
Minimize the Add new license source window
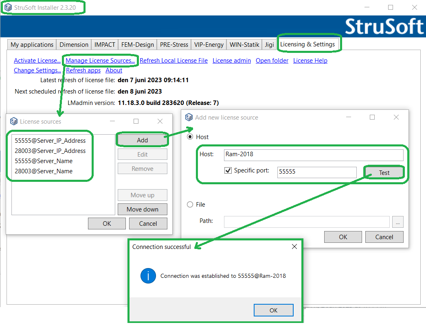point(349,117)
